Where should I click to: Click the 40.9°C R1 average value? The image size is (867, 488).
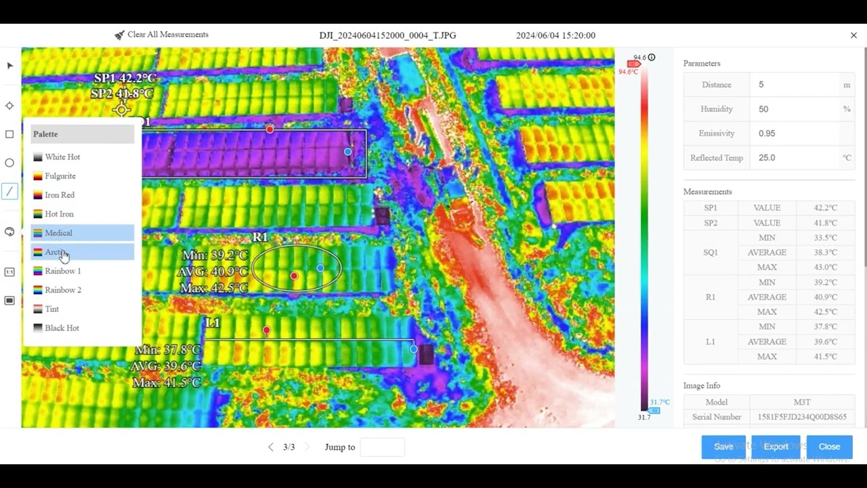point(825,298)
